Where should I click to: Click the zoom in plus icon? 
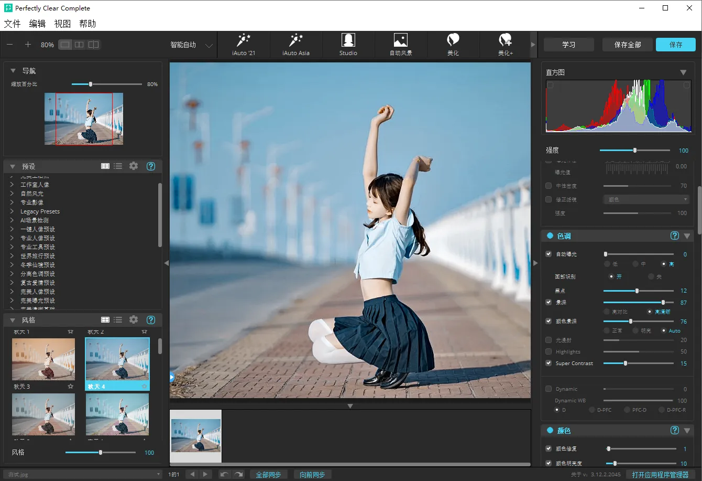(x=28, y=45)
